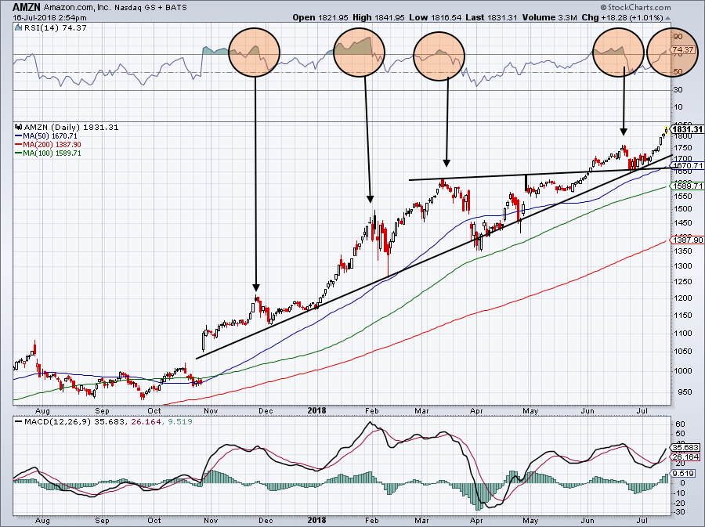705x527 pixels.
Task: Click the 2018 label below the price panel
Action: click(316, 410)
